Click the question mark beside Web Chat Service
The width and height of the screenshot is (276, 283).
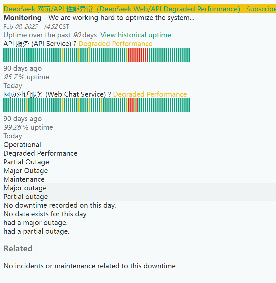coord(110,95)
